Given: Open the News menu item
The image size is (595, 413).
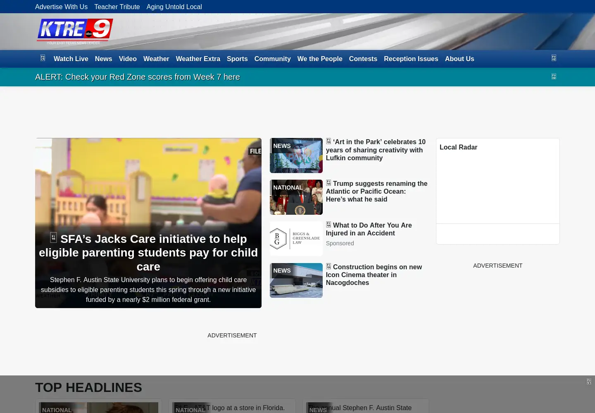Looking at the screenshot, I should coord(103,59).
